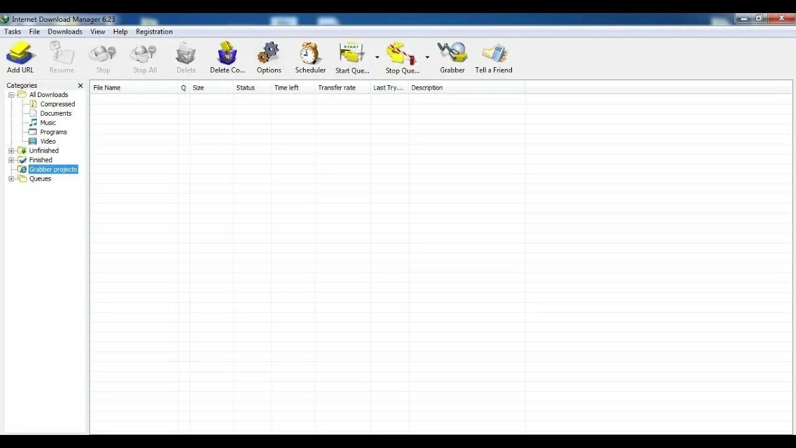Open the Registration menu
Screen dimensions: 796x448
pos(154,32)
